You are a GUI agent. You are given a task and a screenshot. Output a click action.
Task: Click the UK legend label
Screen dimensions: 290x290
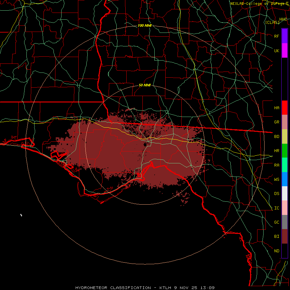click(277, 51)
